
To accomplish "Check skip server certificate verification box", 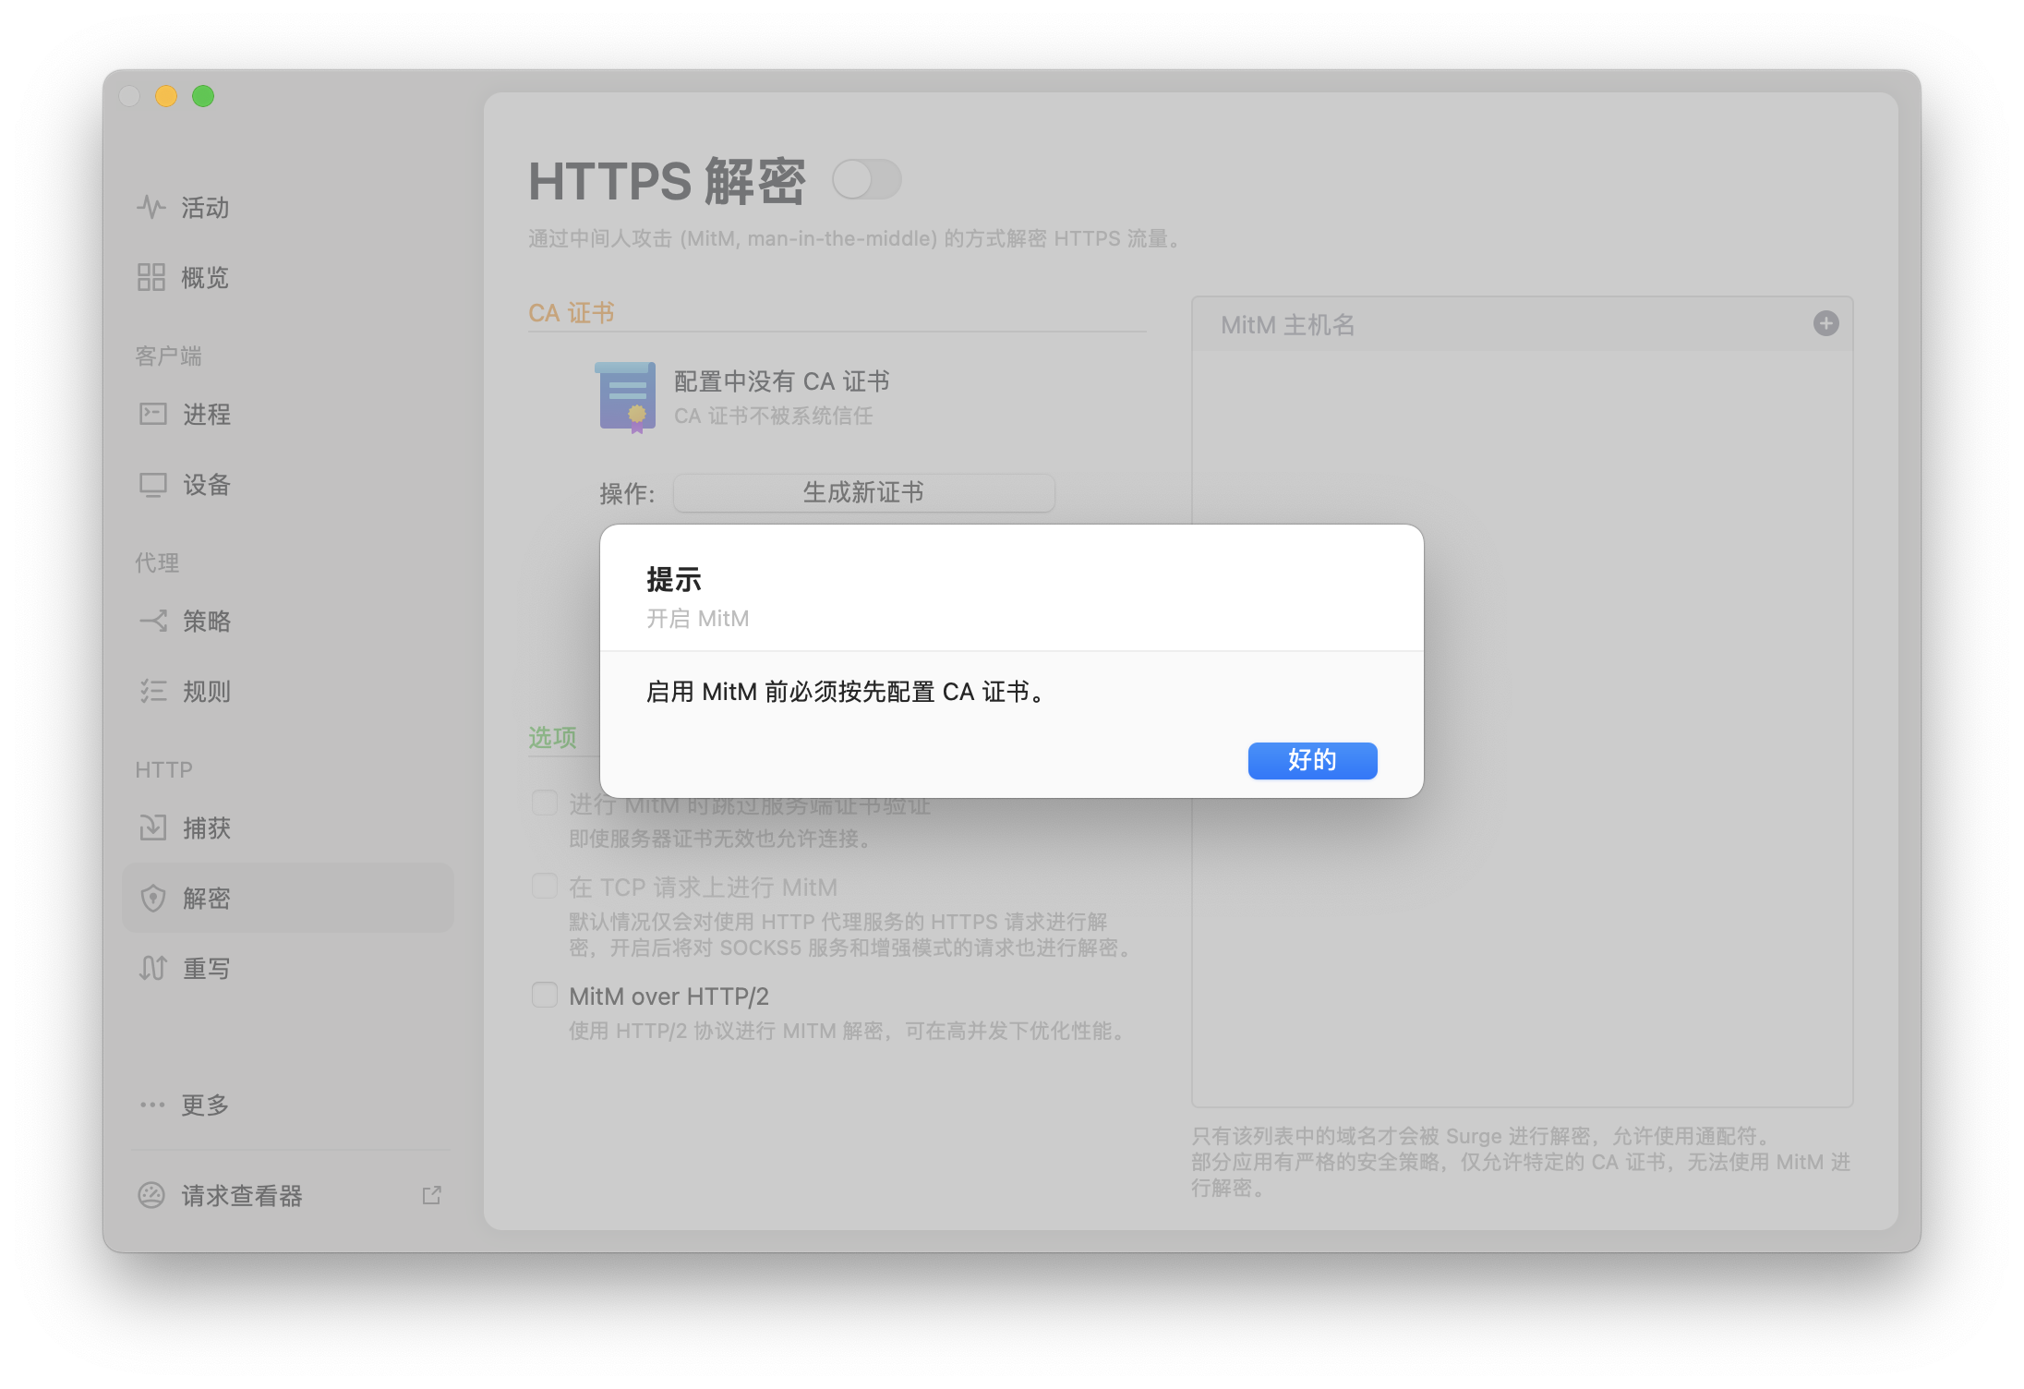I will 545,803.
